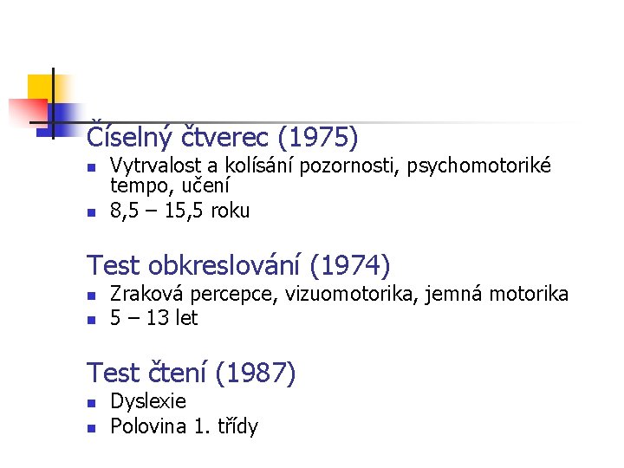The height and width of the screenshot is (468, 624).
Task: Click the blue square in the slide logo
Action: click(55, 120)
